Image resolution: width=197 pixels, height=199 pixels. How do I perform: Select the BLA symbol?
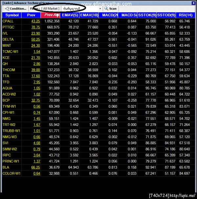coord(6,167)
